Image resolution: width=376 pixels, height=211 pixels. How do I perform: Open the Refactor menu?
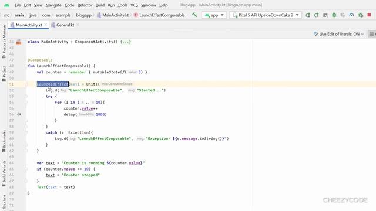85,5
